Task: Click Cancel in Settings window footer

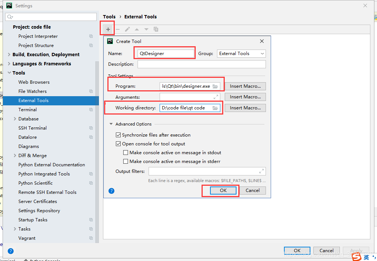Action: tap(327, 251)
